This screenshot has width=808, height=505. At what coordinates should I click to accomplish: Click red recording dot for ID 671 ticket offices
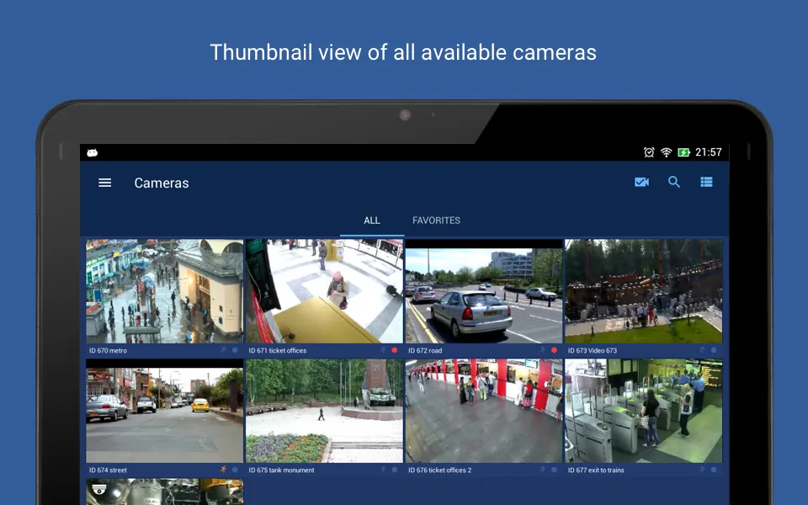click(x=395, y=350)
